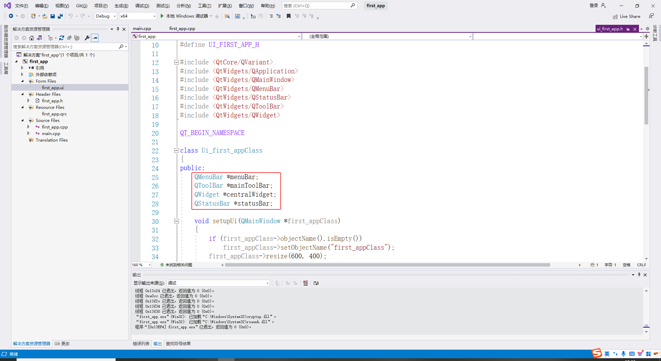Close the ui_first_app.h preview tab

(x=635, y=29)
